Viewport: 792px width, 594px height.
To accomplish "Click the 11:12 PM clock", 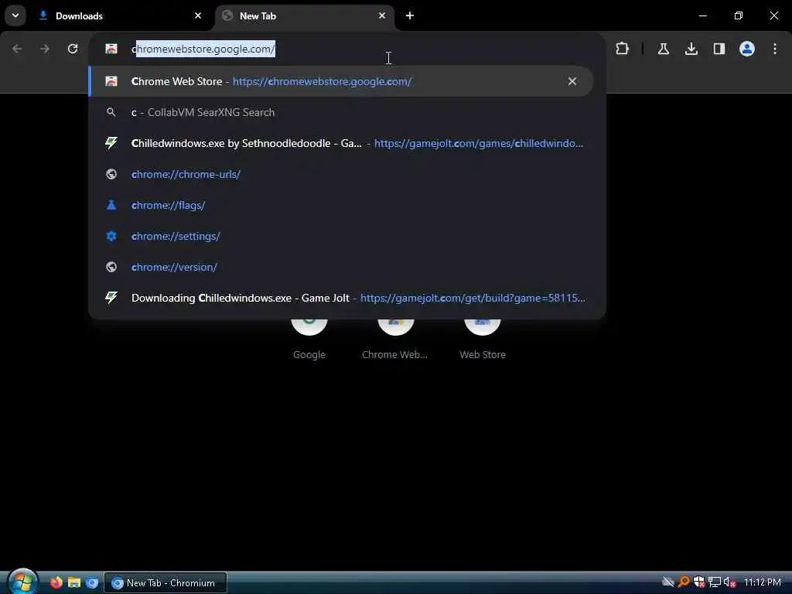I will coord(762,582).
